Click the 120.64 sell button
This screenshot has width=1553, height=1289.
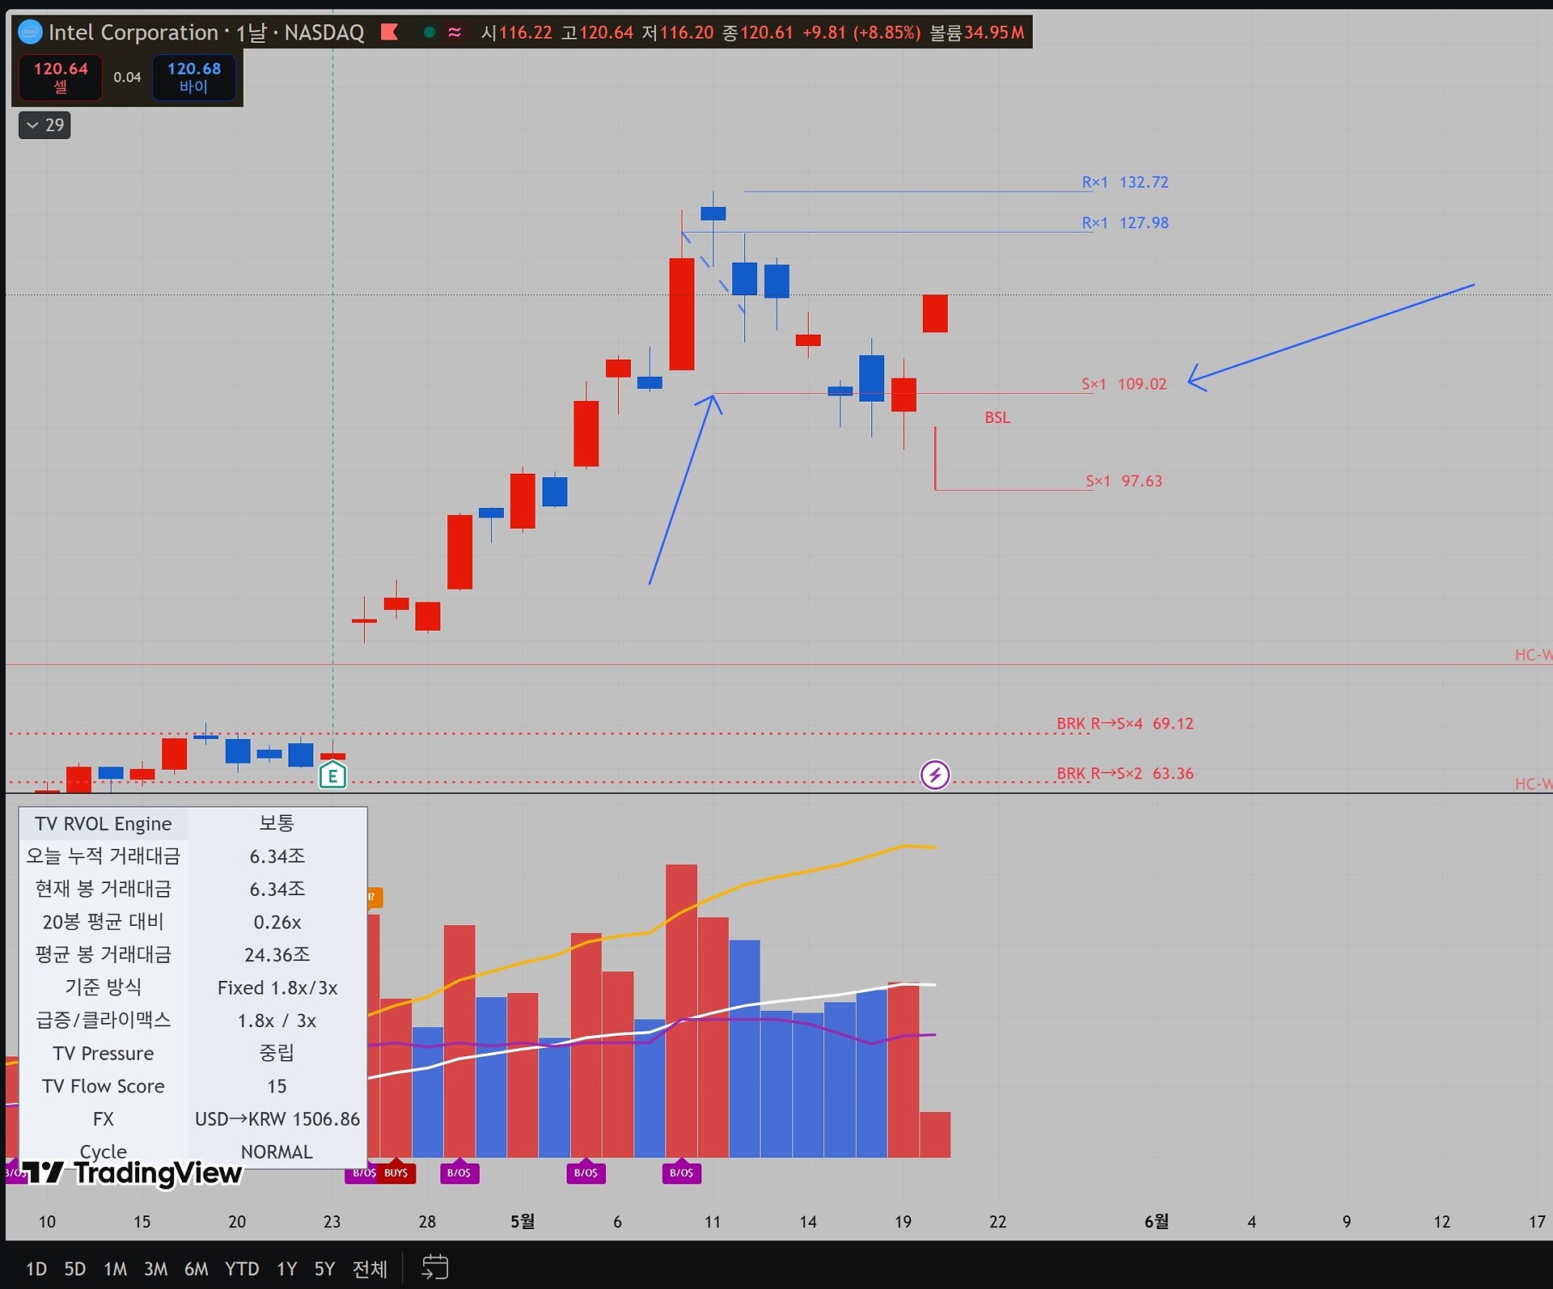pyautogui.click(x=61, y=77)
